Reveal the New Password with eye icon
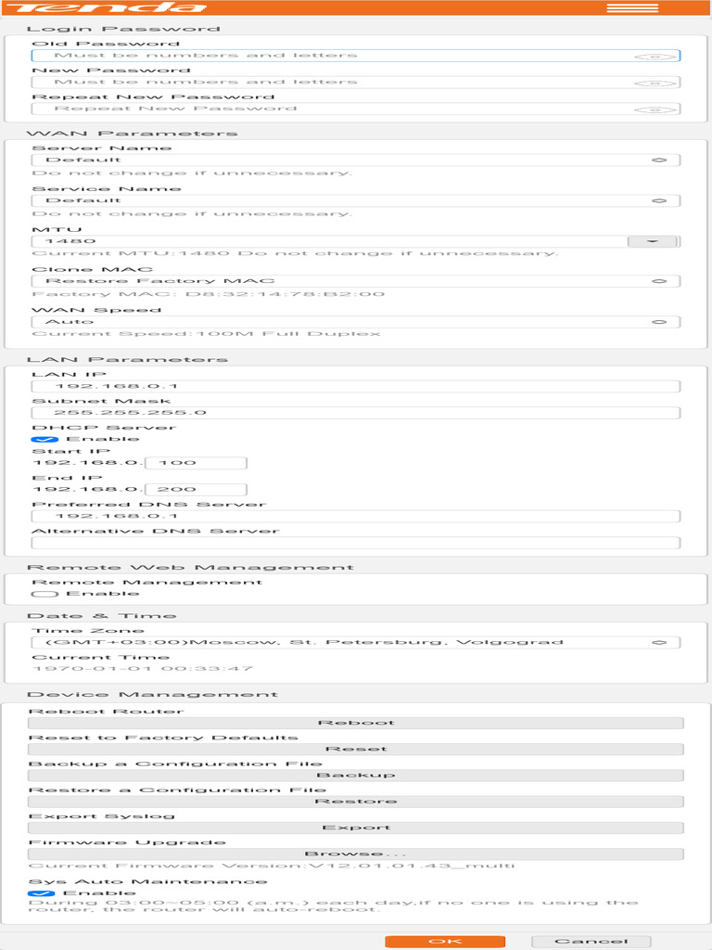This screenshot has height=950, width=712. point(654,83)
